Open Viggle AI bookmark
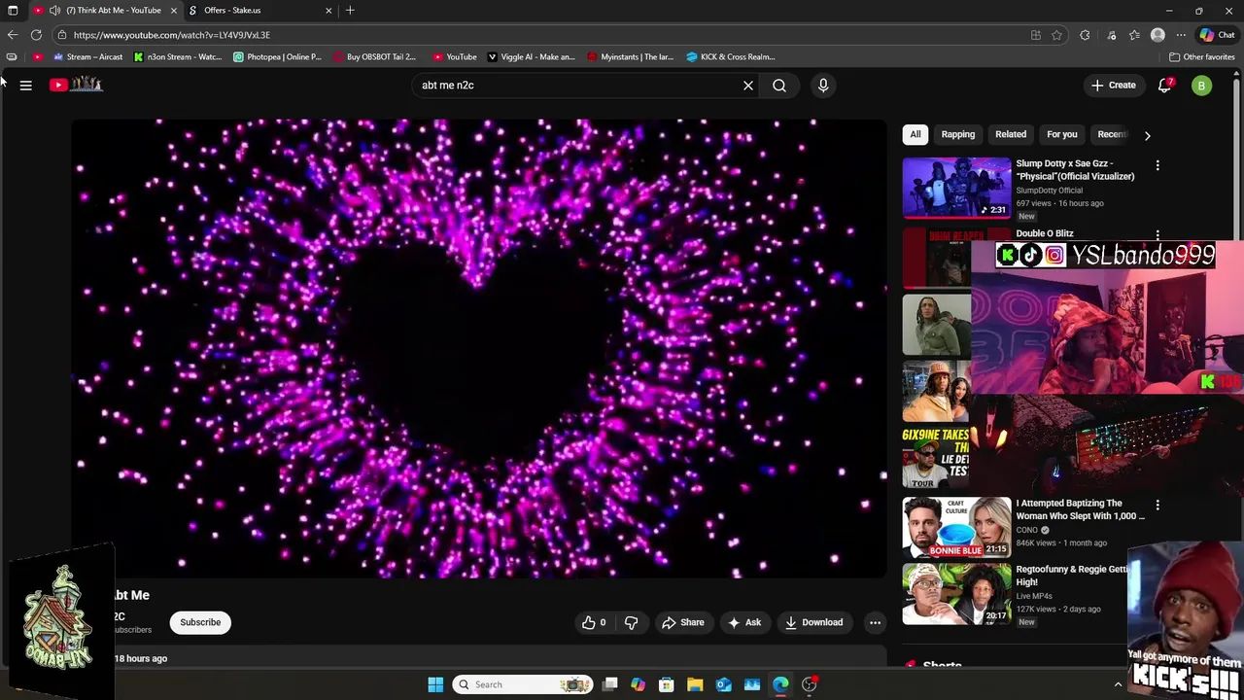This screenshot has width=1244, height=700. pyautogui.click(x=532, y=56)
